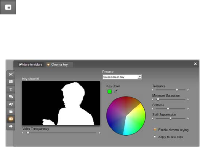Adjust the Tolerance slider handle

[x=177, y=90]
